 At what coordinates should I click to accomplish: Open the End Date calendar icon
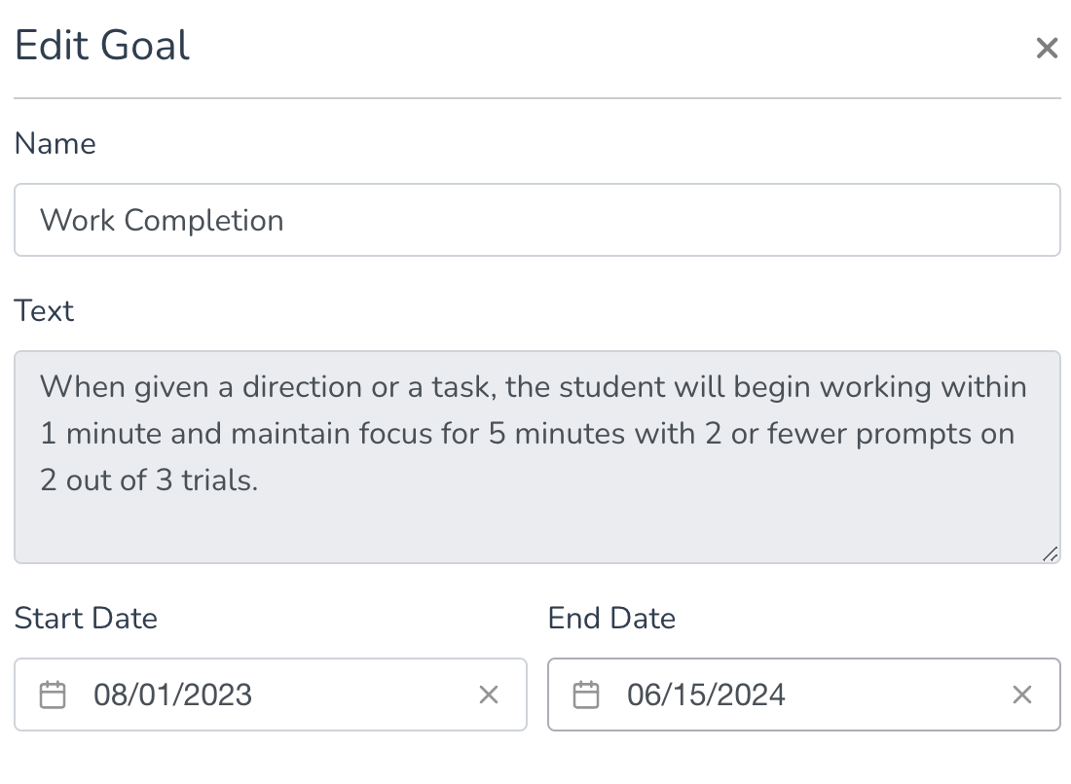pos(586,695)
